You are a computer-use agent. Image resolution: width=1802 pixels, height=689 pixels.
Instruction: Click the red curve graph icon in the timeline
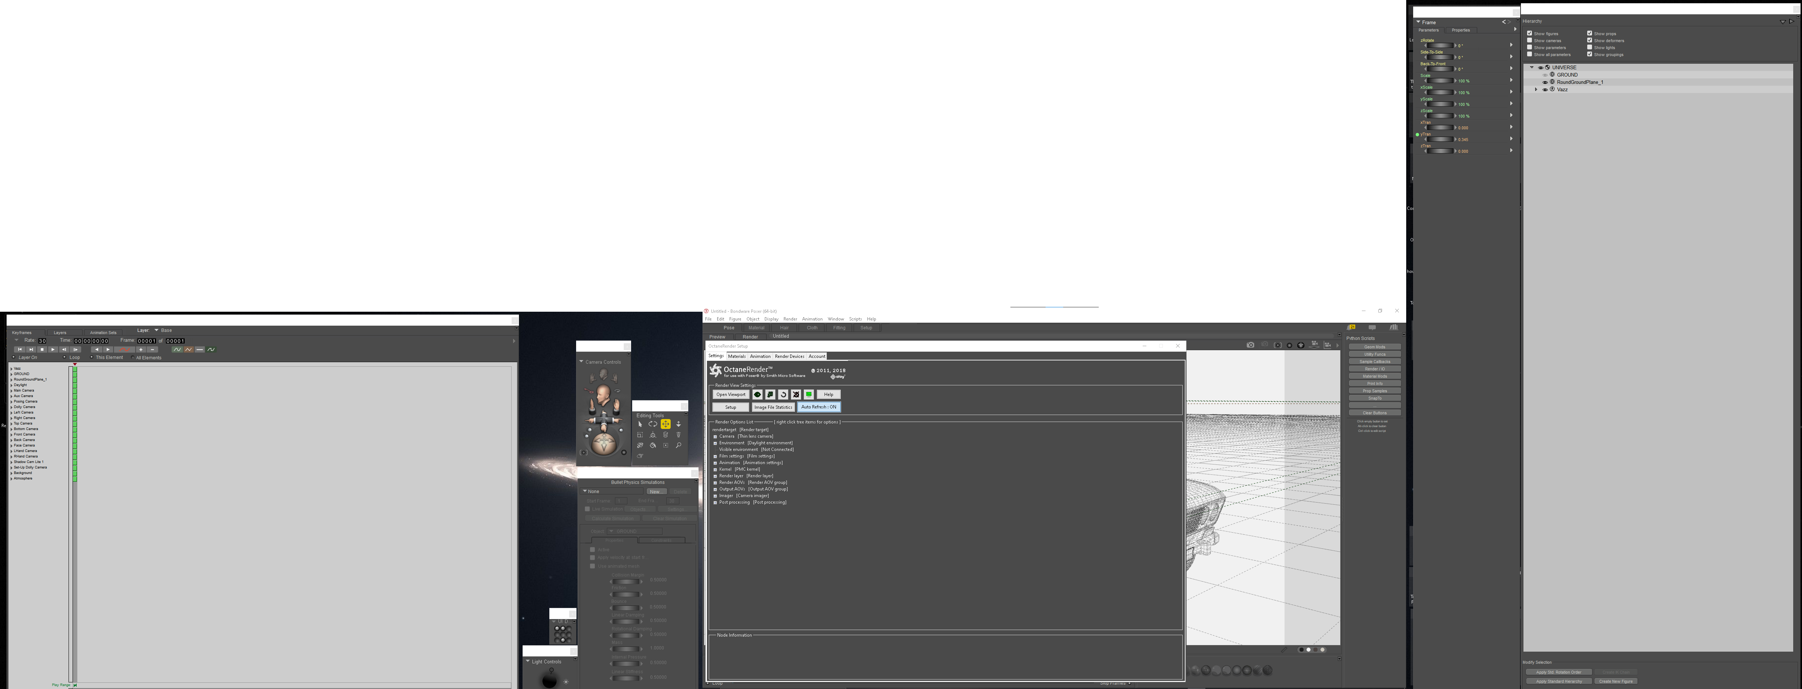(125, 350)
